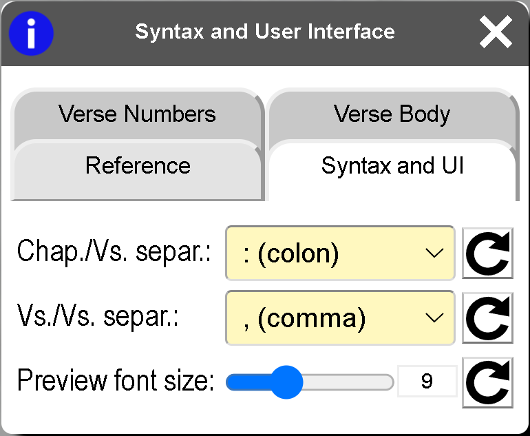The image size is (530, 436).
Task: Switch to the Verse Numbers tab
Action: tap(137, 114)
